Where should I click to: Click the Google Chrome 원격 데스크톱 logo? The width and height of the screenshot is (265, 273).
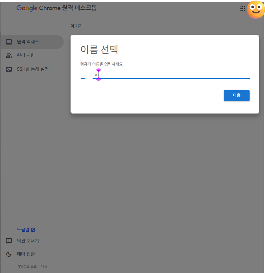coord(57,8)
